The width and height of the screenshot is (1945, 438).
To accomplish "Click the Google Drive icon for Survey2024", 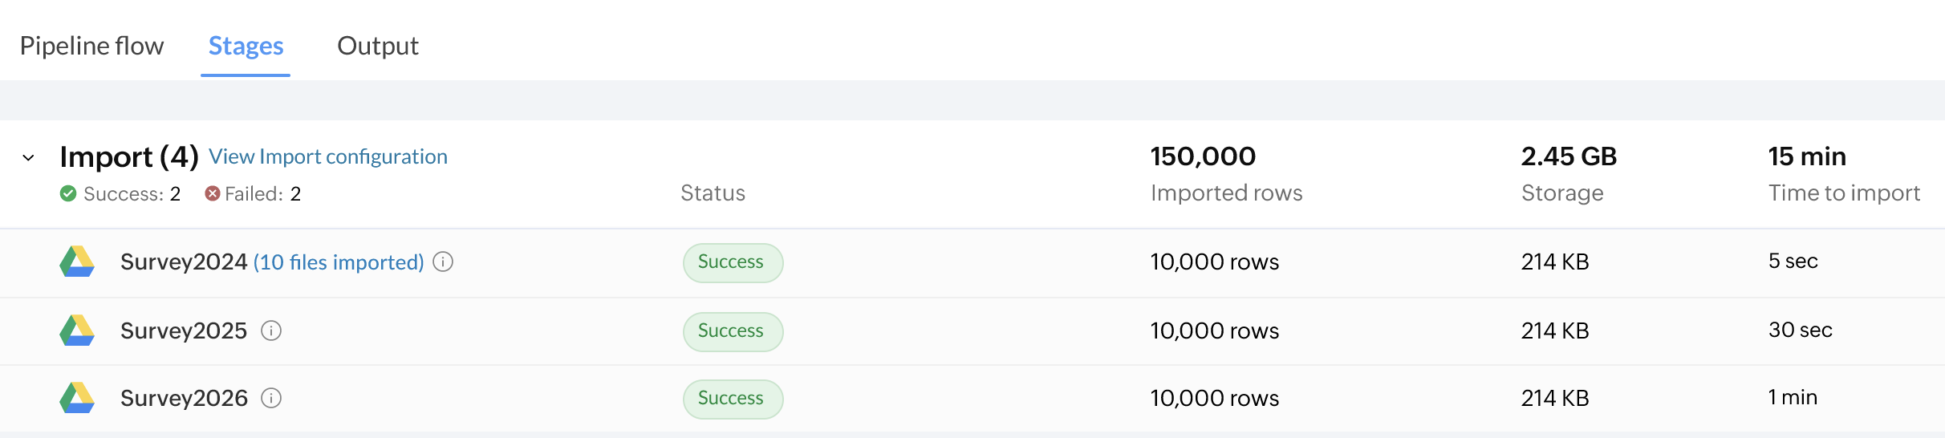I will (x=77, y=262).
